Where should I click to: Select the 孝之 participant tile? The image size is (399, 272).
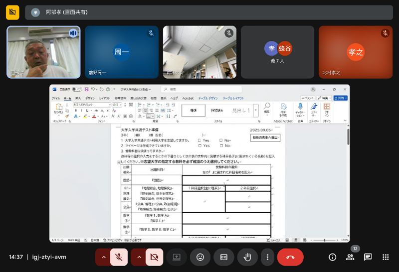tap(355, 52)
